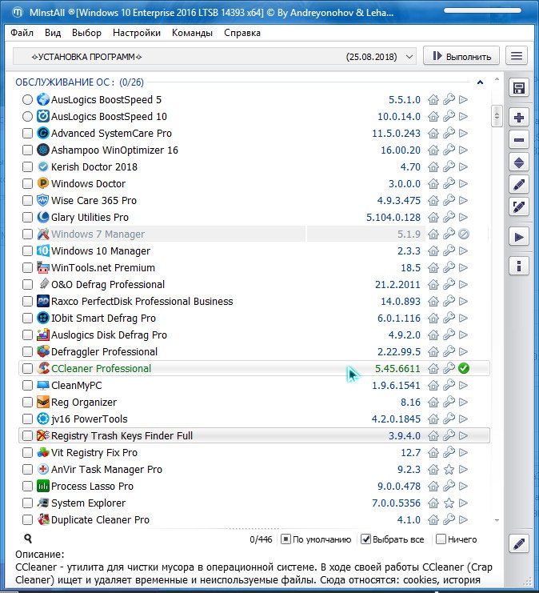Click the plus (add) icon in the sidebar
539x593 pixels.
[x=518, y=118]
